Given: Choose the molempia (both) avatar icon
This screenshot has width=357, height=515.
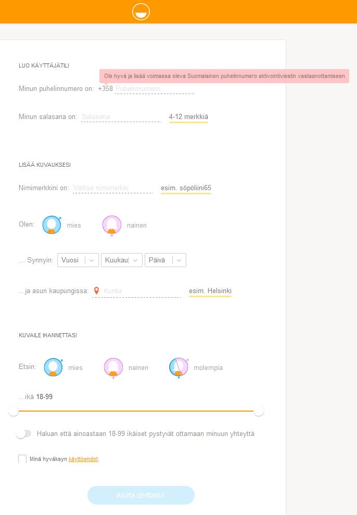Looking at the screenshot, I should (x=178, y=367).
